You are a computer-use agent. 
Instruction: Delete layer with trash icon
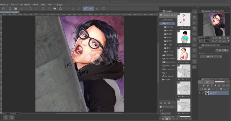[x=228, y=89]
